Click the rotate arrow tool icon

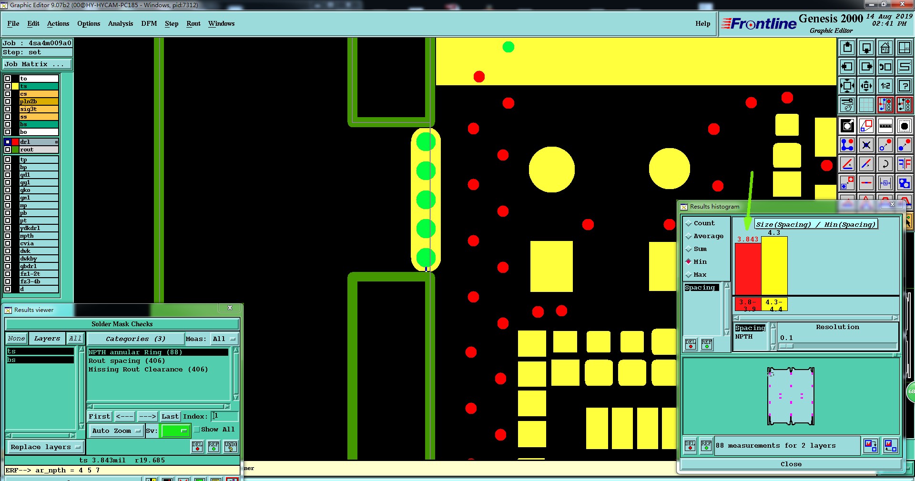pos(885,164)
